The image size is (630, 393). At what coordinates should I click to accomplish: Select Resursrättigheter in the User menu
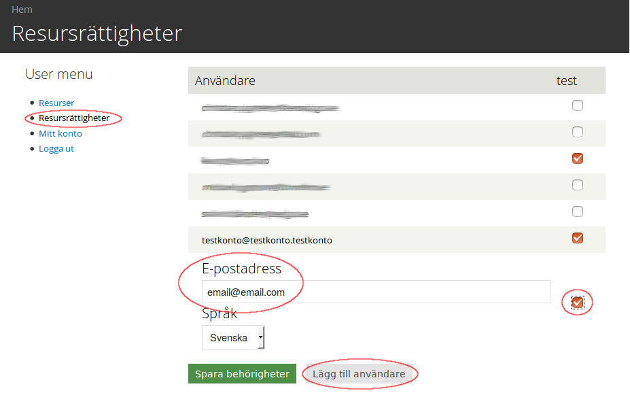(x=74, y=118)
